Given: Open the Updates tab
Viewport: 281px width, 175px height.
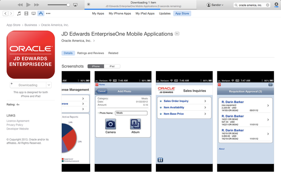Looking at the screenshot, I should coord(165,13).
